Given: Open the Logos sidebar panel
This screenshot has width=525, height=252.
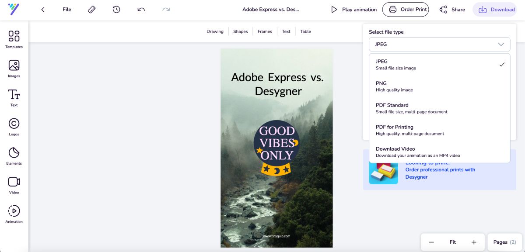Looking at the screenshot, I should (x=14, y=127).
